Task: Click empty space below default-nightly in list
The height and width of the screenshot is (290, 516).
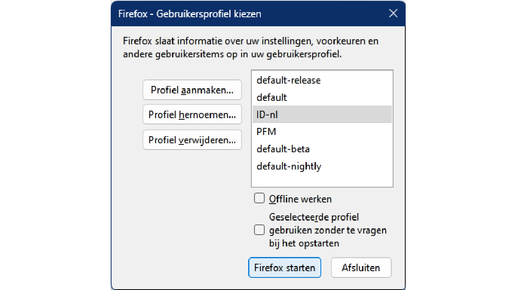Action: click(322, 180)
